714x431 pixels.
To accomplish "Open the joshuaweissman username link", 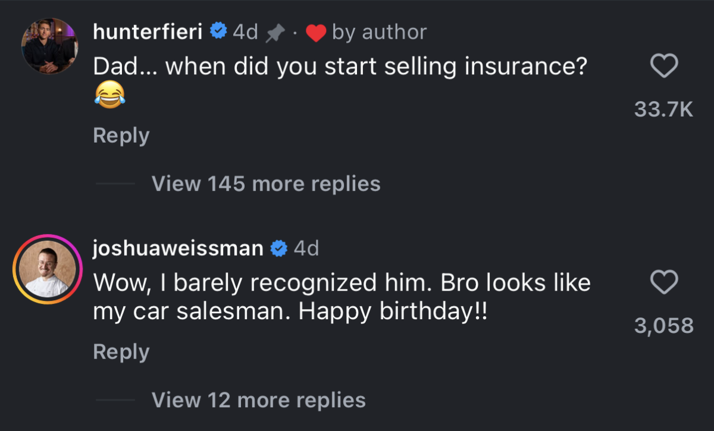I will [178, 248].
